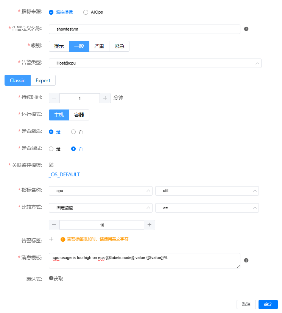Click the plus icon to add 告警标签
This screenshot has width=282, height=313.
pos(51,239)
